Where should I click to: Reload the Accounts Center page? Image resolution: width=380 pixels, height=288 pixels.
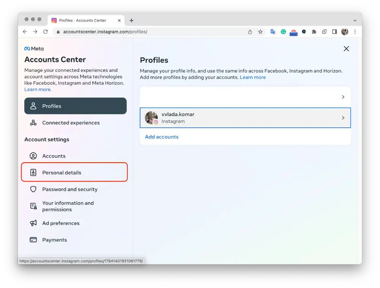(45, 32)
